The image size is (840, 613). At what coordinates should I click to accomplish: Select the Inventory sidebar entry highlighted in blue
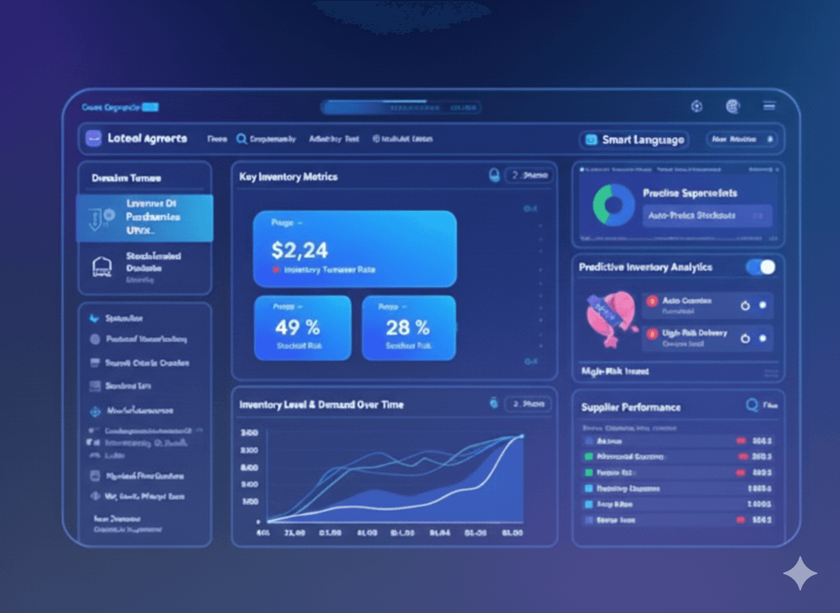pos(144,218)
